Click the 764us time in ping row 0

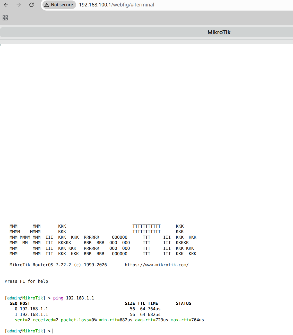pos(154,309)
